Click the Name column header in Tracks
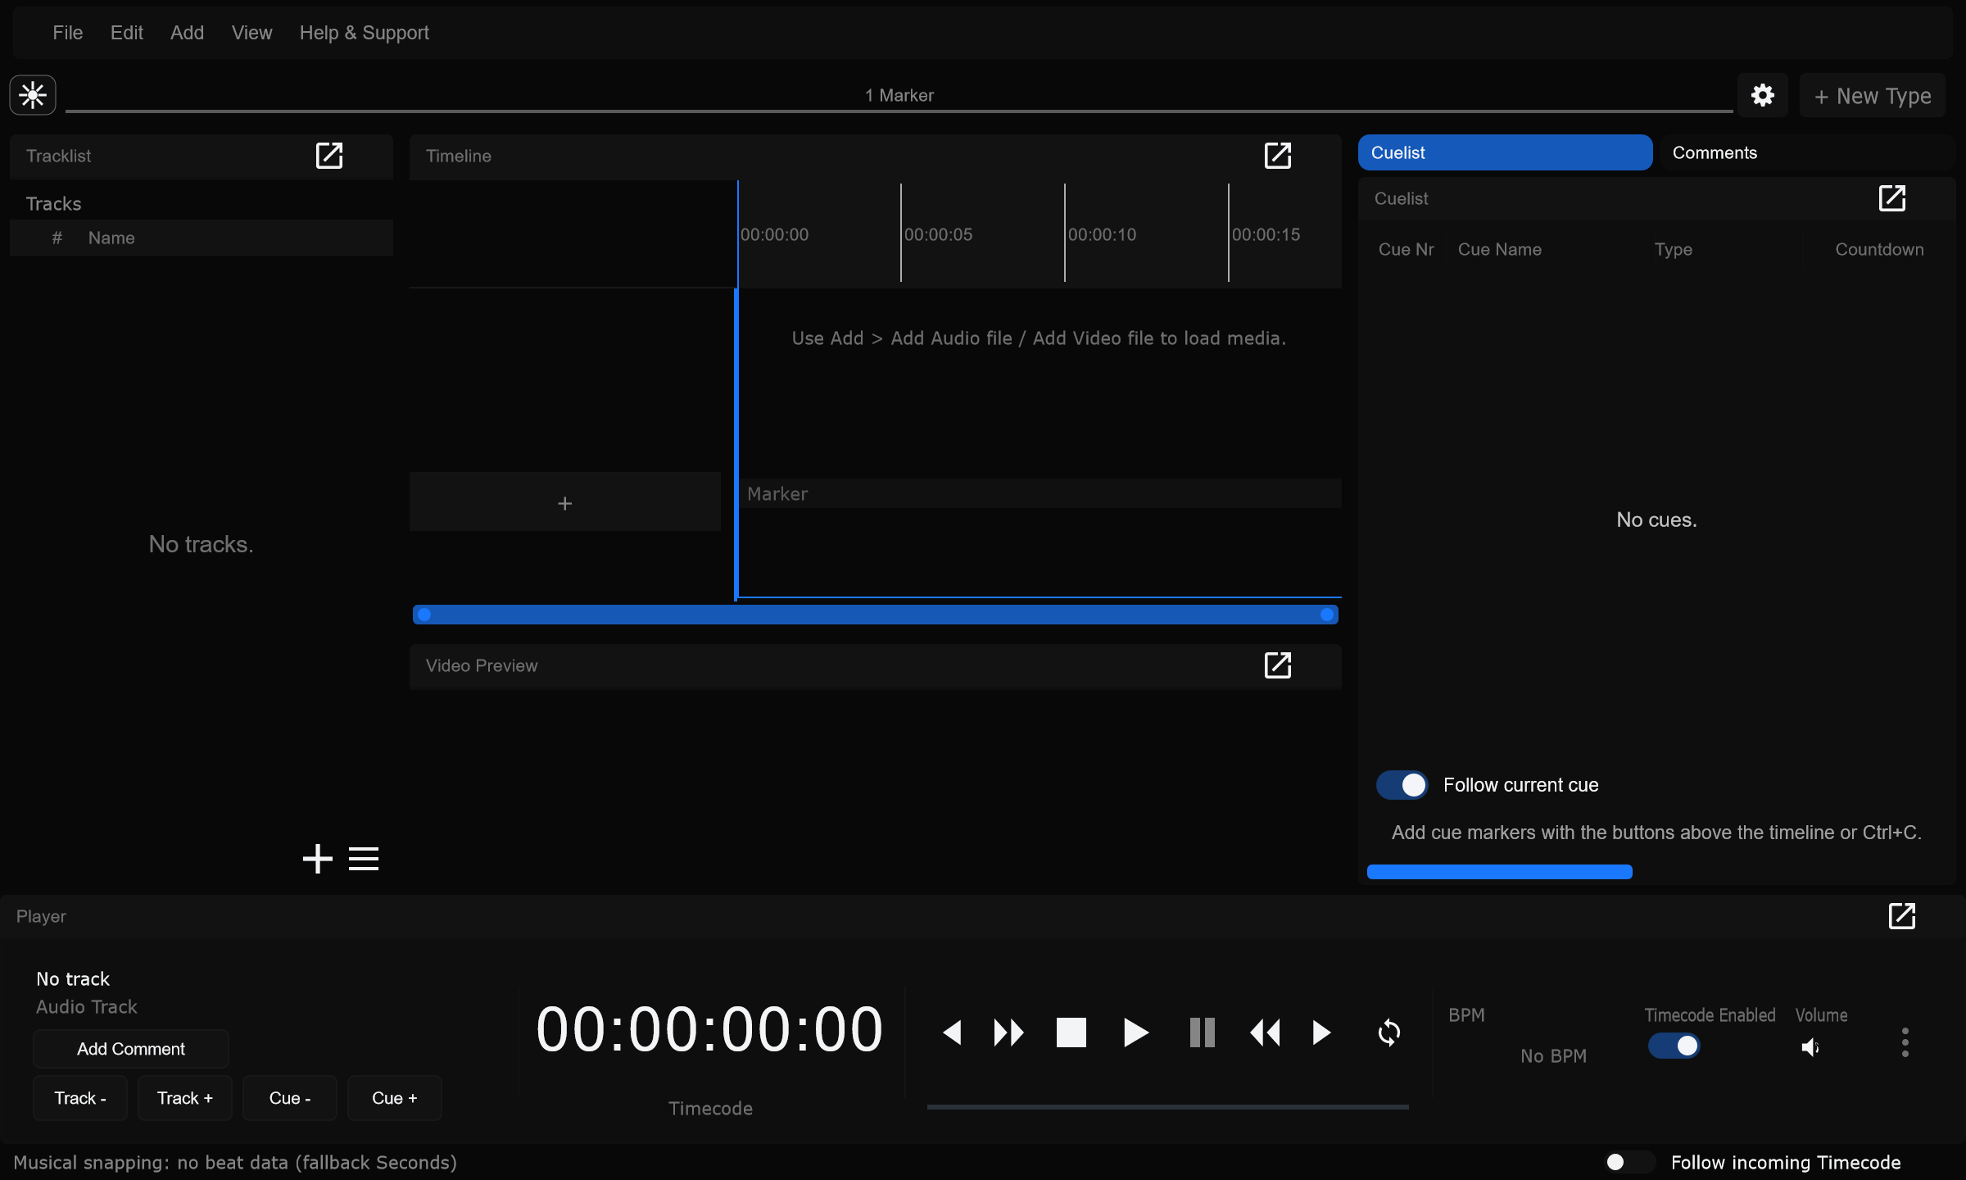Viewport: 1966px width, 1180px height. [x=111, y=238]
